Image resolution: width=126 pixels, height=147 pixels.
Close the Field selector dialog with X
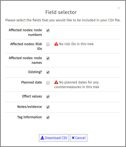tap(119, 8)
